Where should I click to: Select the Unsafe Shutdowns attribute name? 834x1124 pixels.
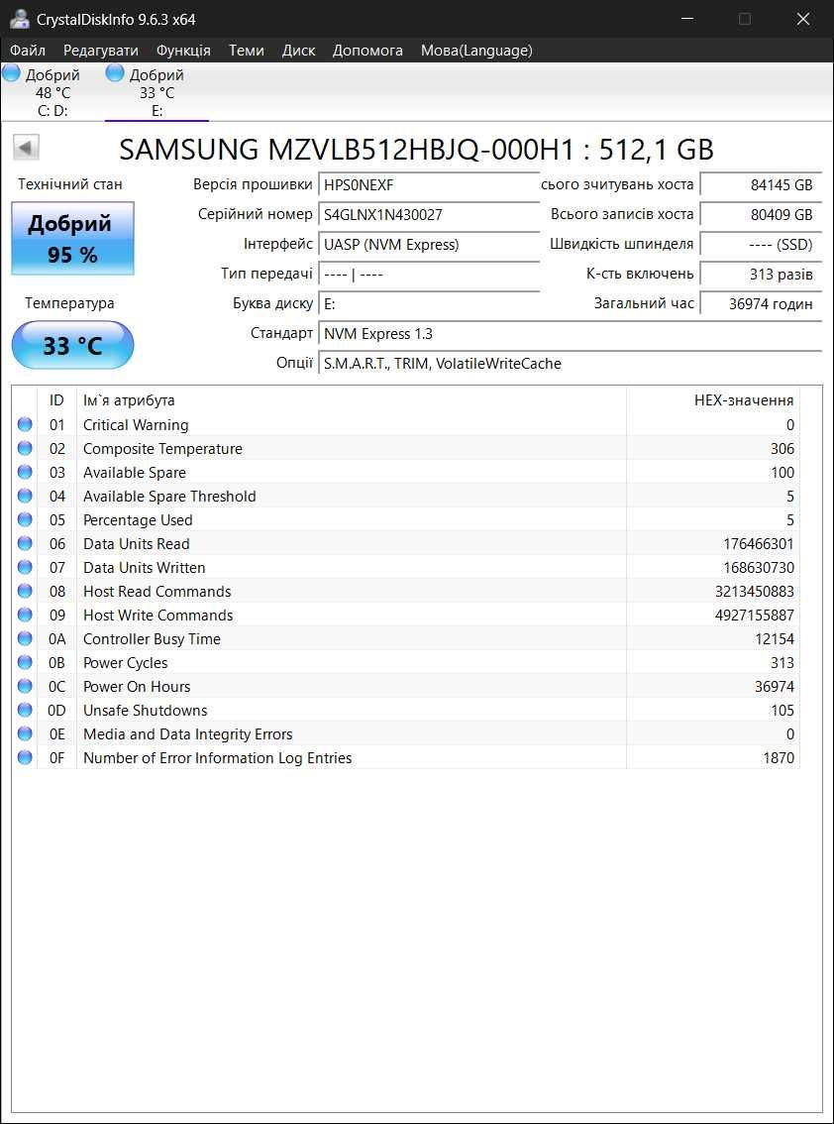point(145,711)
